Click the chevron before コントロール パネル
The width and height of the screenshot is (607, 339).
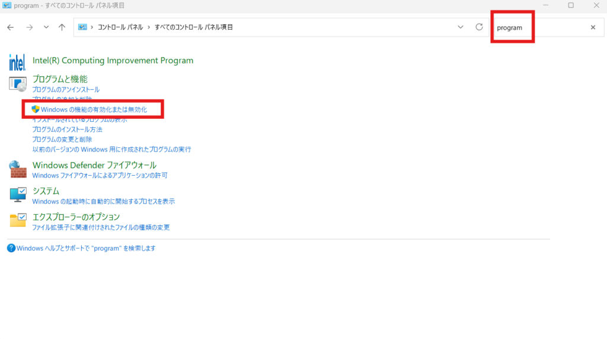click(92, 27)
